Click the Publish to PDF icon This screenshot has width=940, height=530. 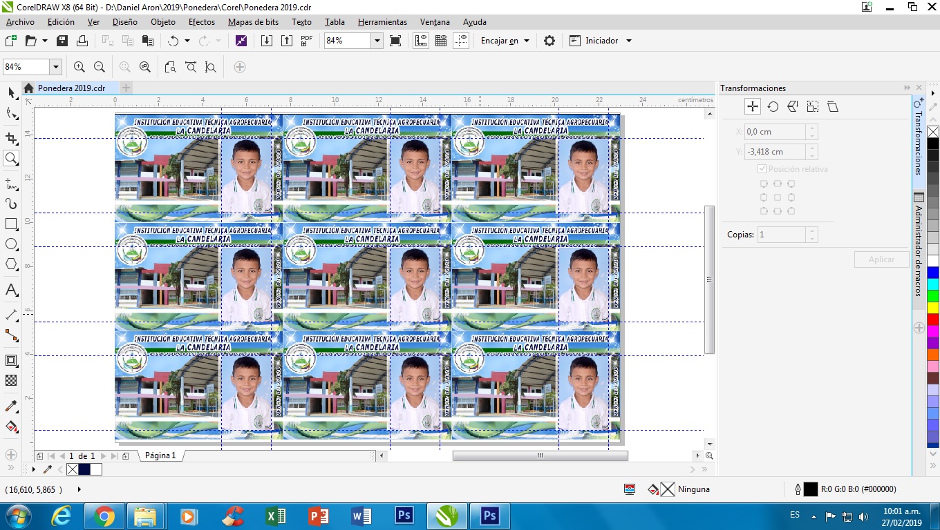(307, 41)
